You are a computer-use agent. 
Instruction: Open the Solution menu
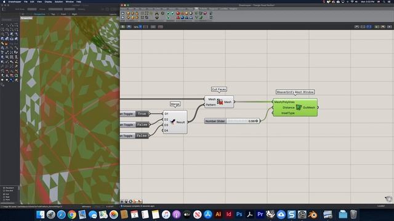[59, 1]
